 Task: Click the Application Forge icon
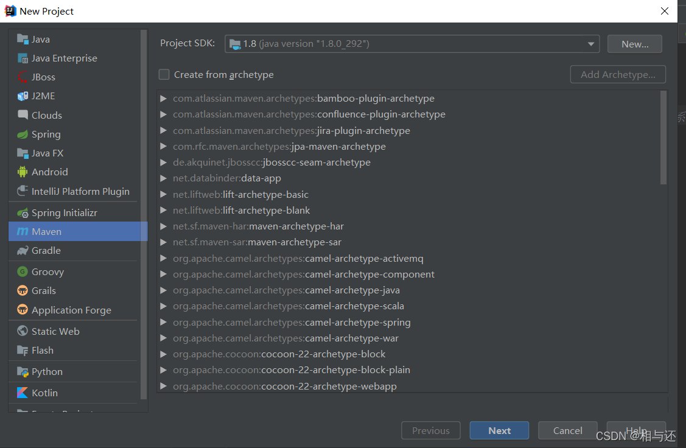23,310
